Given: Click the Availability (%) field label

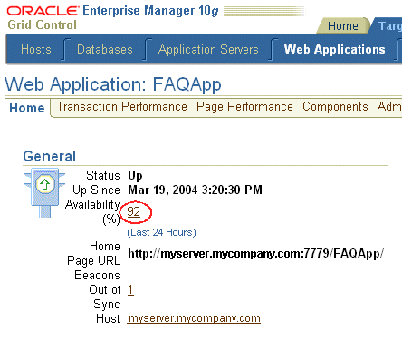Looking at the screenshot, I should click(92, 211).
